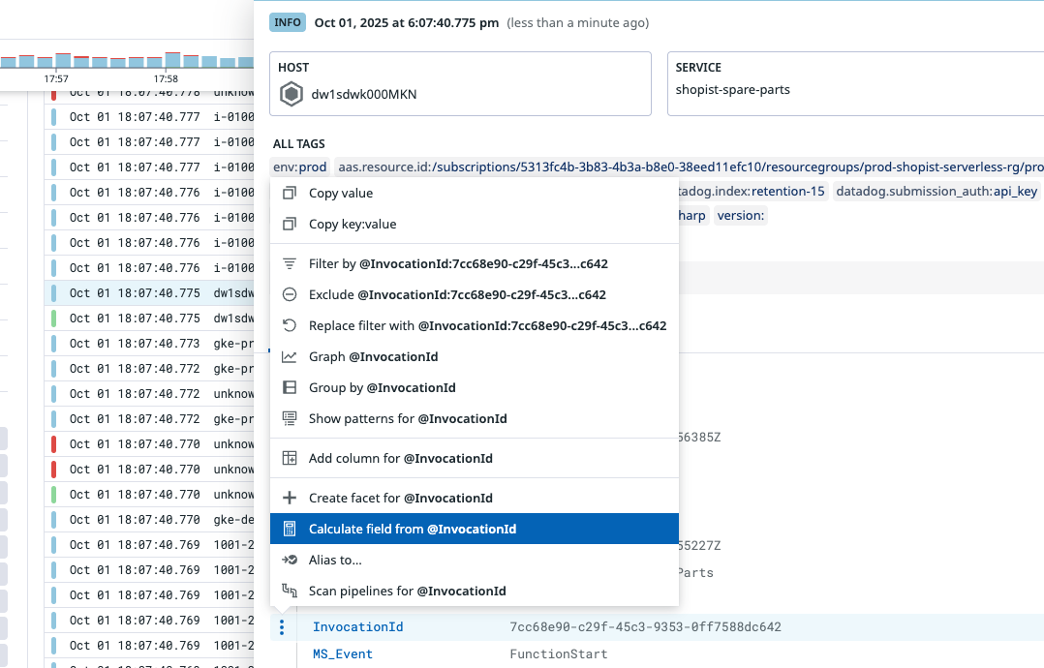Screen dimensions: 1044x668
Task: Click the env:prod tag
Action: tap(300, 167)
